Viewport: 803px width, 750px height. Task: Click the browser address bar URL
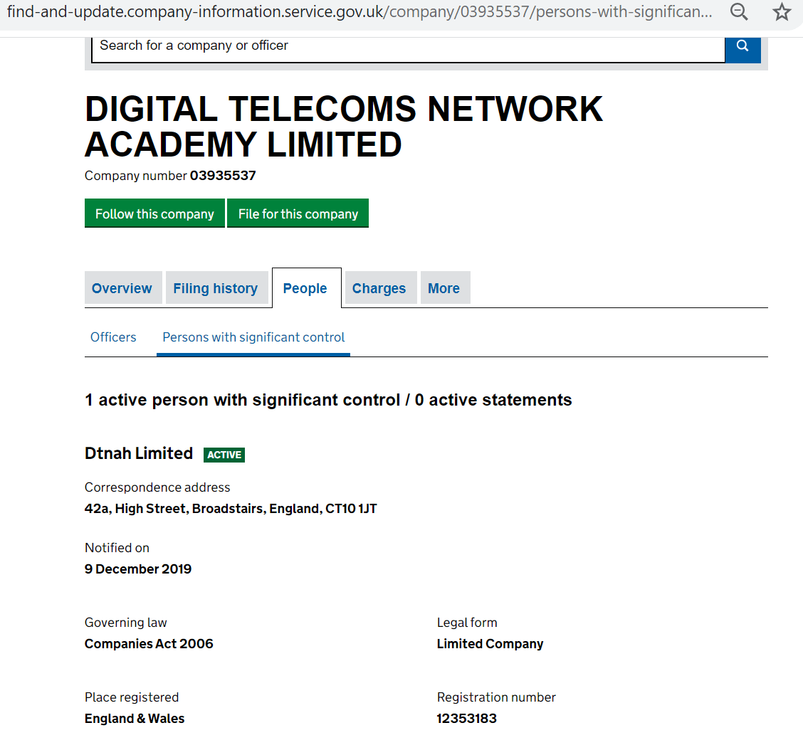pyautogui.click(x=359, y=12)
